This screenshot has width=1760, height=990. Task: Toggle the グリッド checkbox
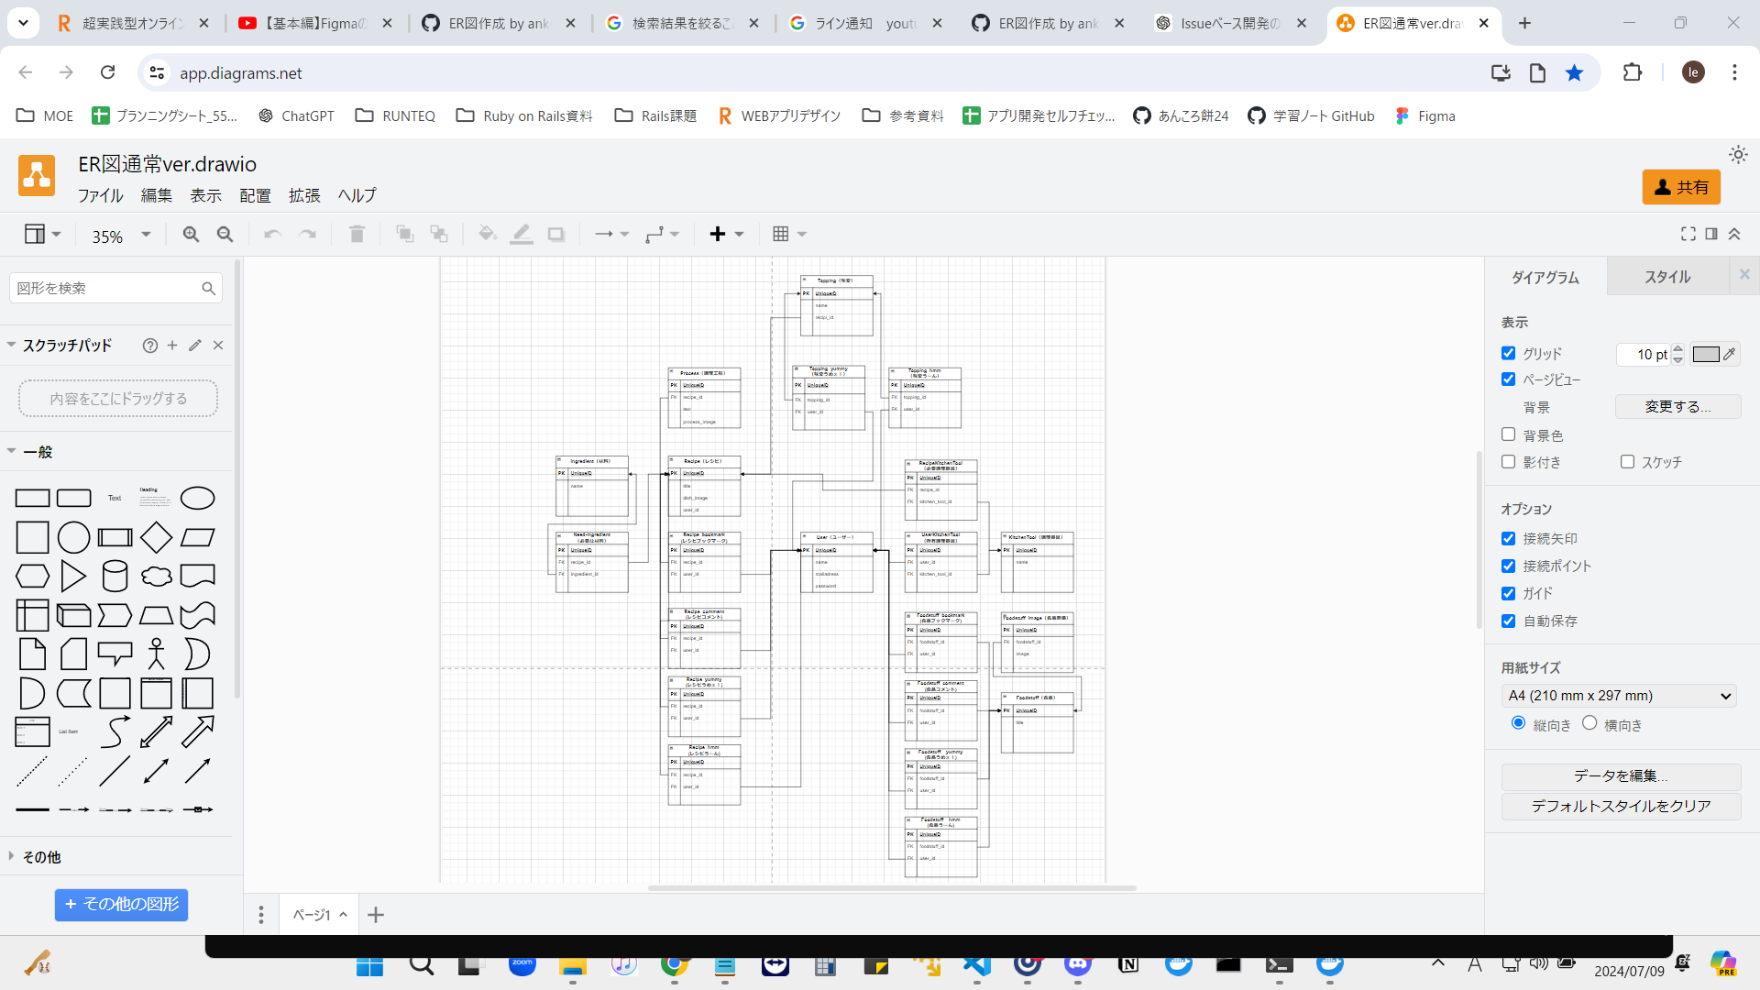pyautogui.click(x=1509, y=353)
